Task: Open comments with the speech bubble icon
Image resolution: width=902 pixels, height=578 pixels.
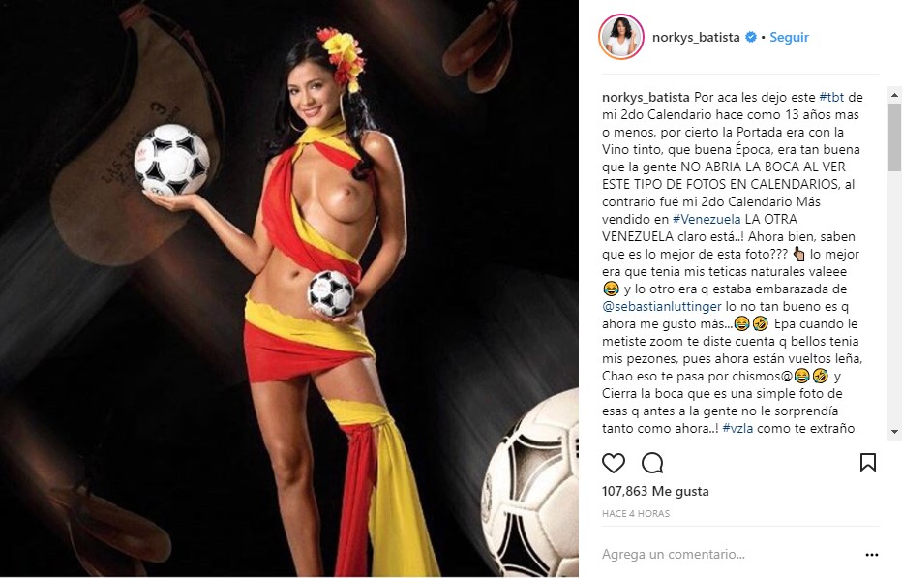Action: pos(652,463)
